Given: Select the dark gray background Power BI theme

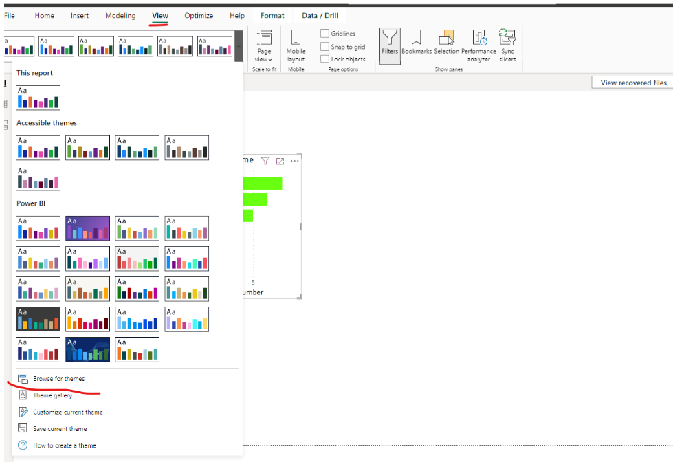Looking at the screenshot, I should (38, 319).
